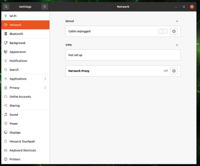Click the Mouse & Touchpad mouse icon
The image size is (200, 166).
click(6, 141)
